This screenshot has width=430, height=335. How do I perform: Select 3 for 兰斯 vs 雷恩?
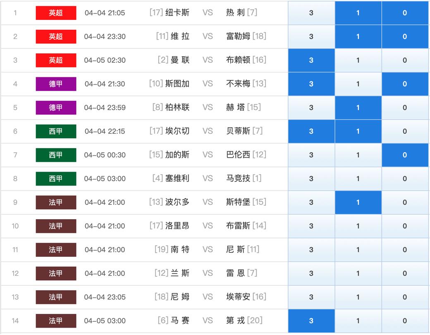pyautogui.click(x=311, y=273)
